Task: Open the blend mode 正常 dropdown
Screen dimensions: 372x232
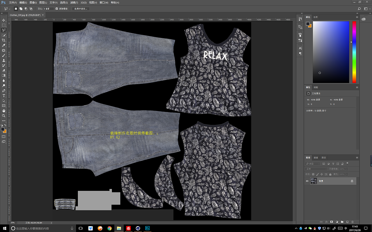Action: click(316, 169)
